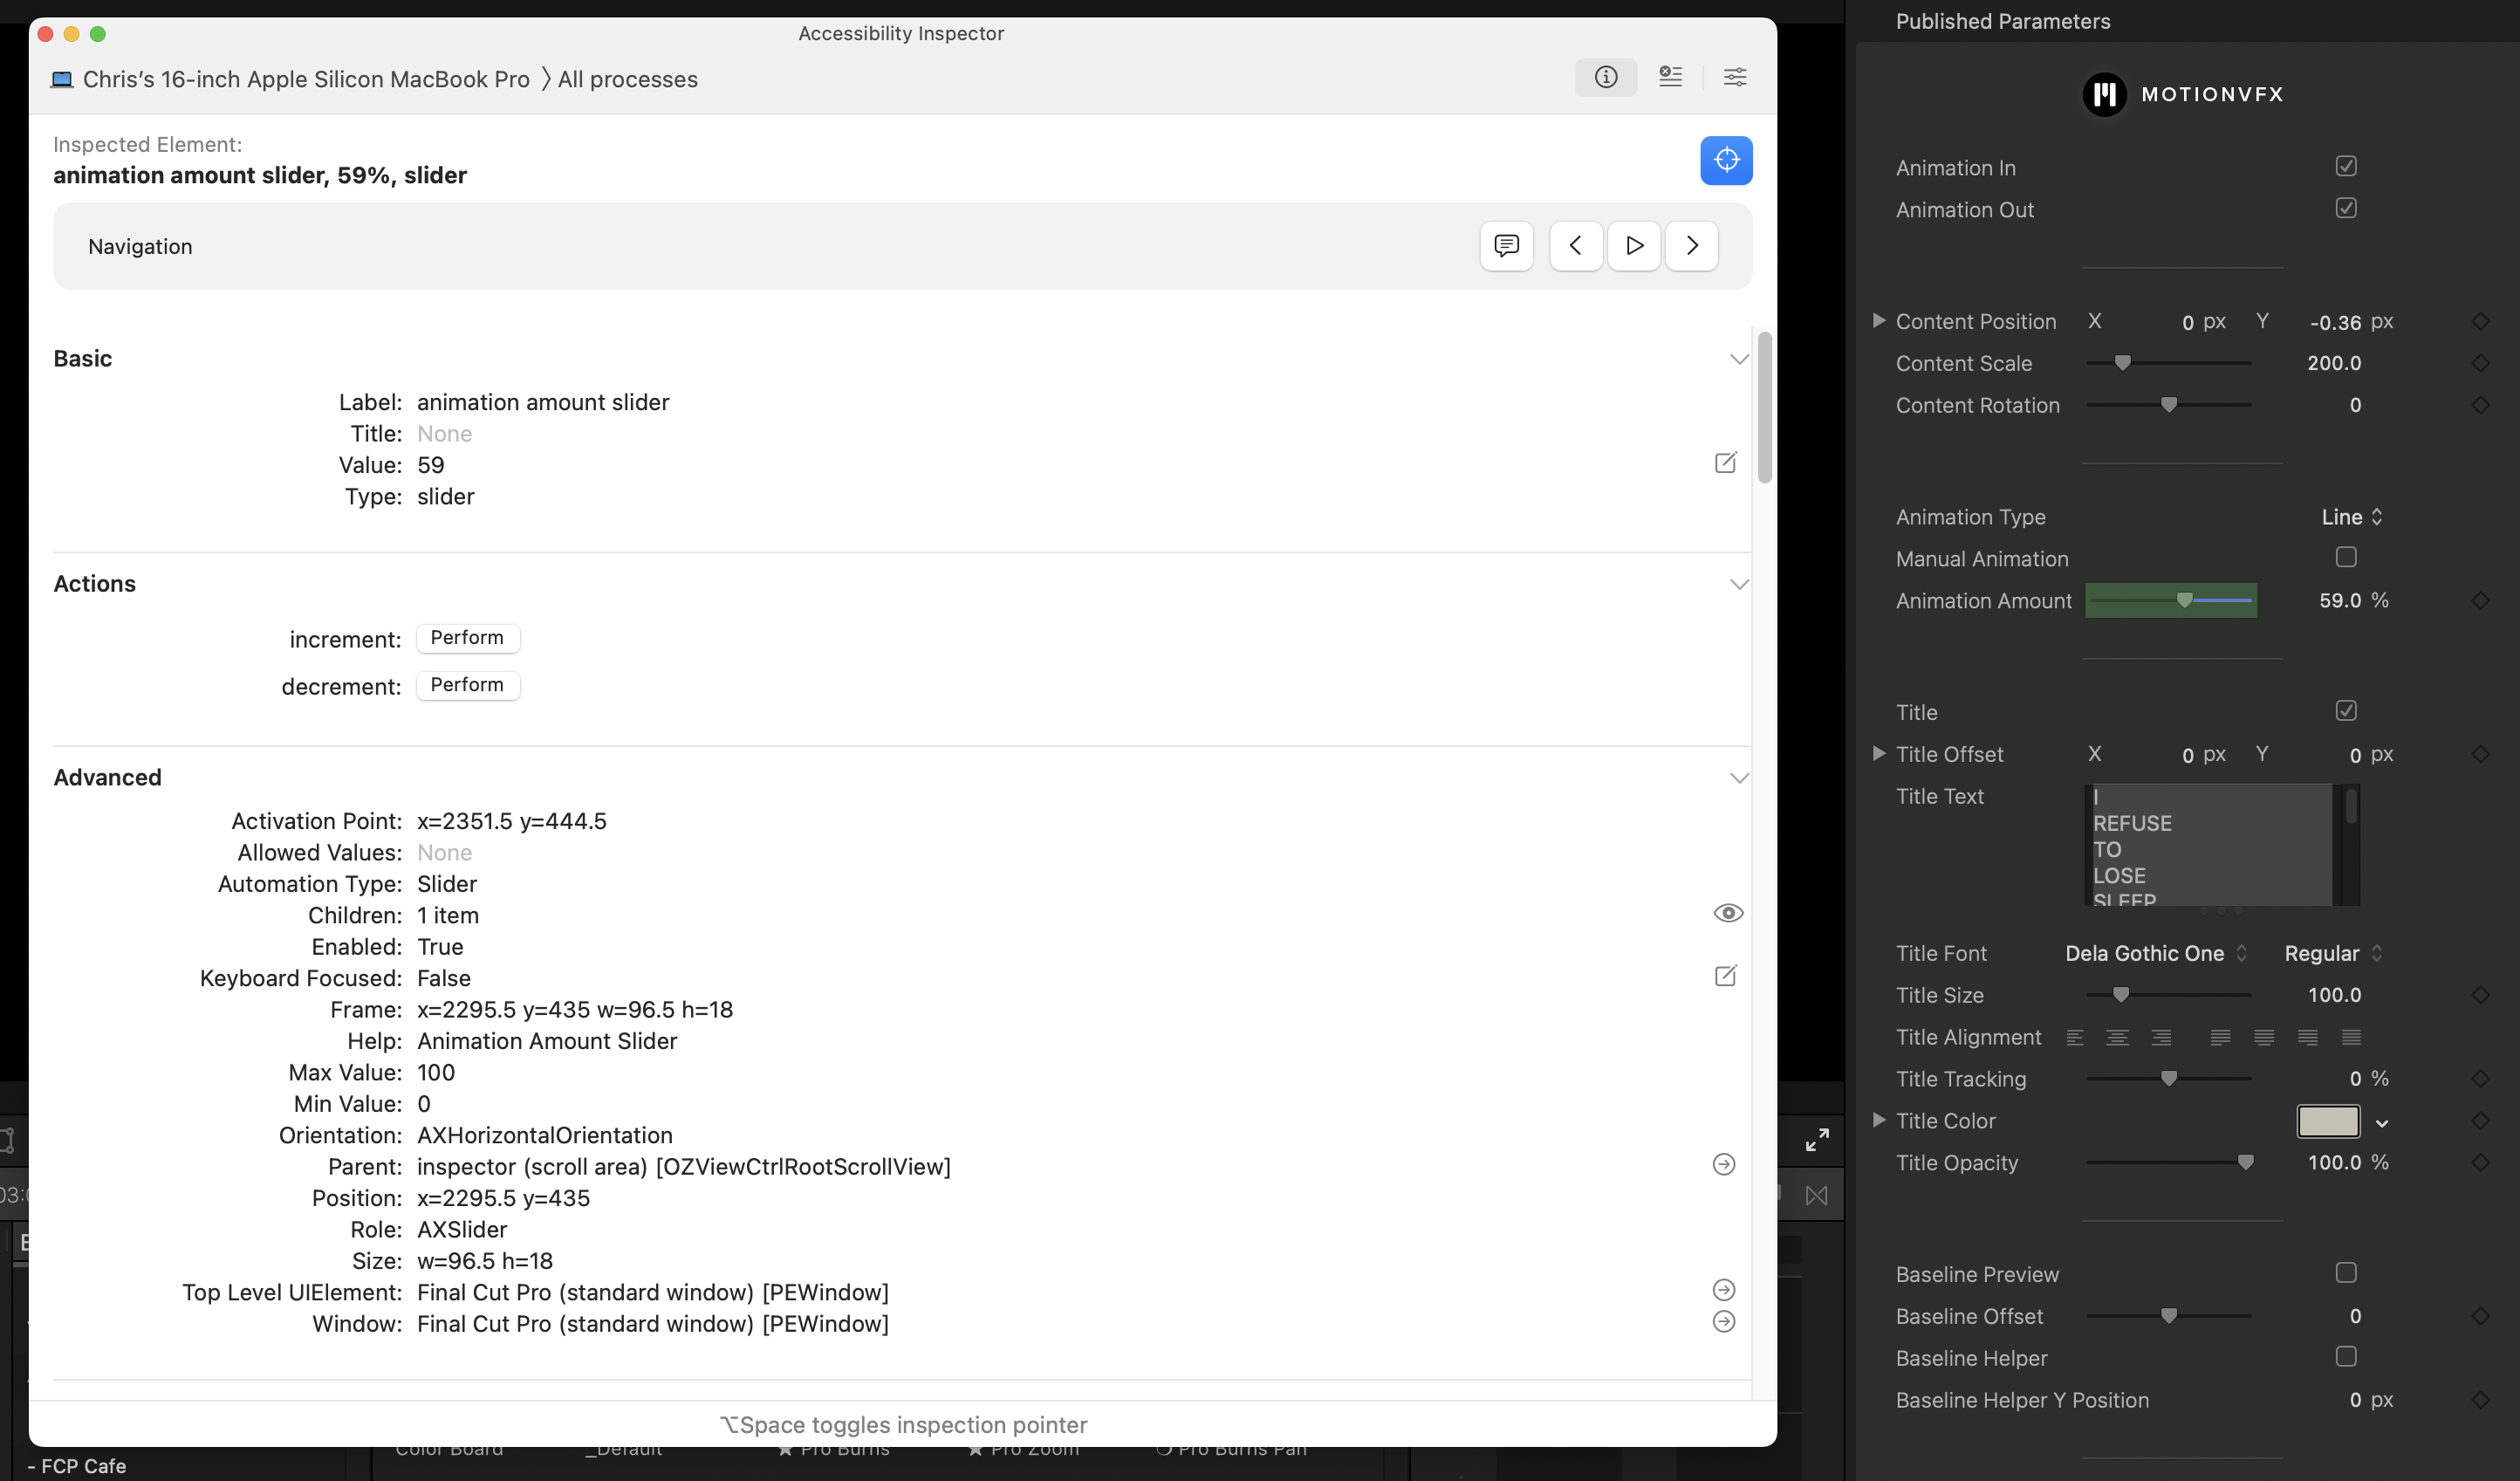Open the font style Regular popup

2333,954
